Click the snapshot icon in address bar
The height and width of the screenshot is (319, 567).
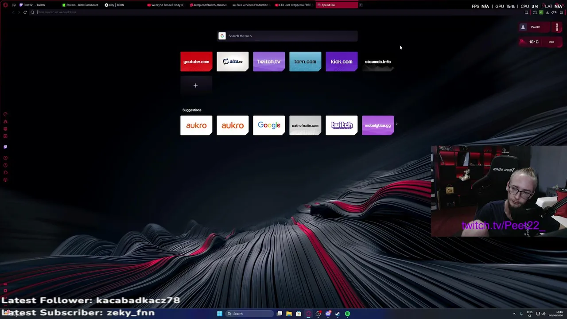pos(526,12)
